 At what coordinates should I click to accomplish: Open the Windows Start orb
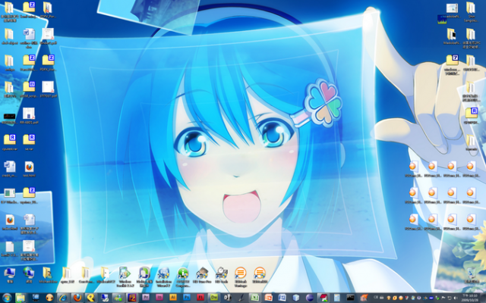click(x=7, y=298)
